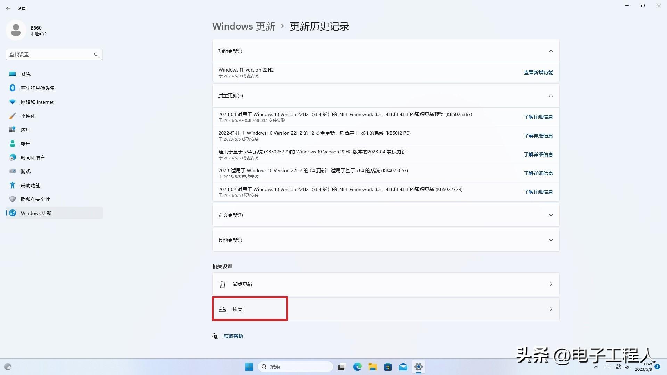The height and width of the screenshot is (375, 667).
Task: Click the 相关设置 heading text
Action: [222, 267]
